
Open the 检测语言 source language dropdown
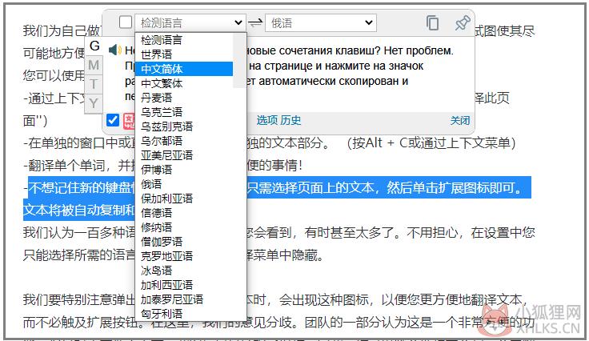tap(190, 23)
